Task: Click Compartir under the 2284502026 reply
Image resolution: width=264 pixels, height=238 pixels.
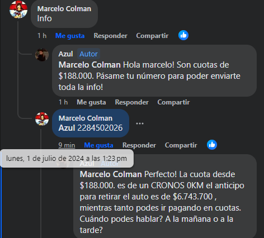Action: pos(181,145)
